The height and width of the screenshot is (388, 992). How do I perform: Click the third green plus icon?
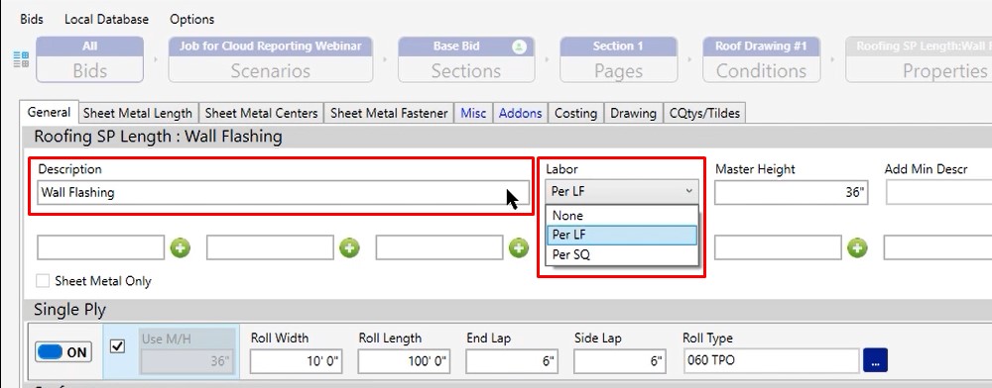[x=519, y=247]
